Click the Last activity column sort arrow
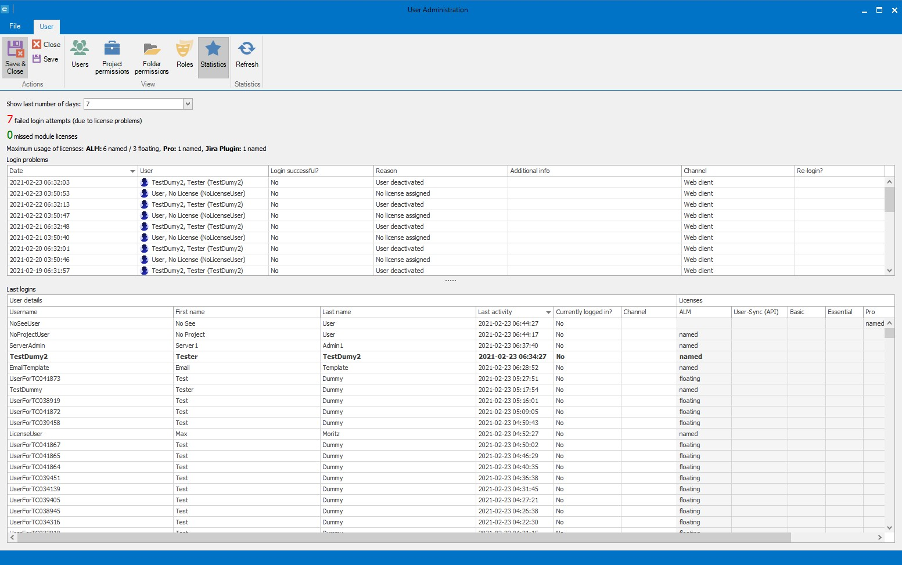The width and height of the screenshot is (902, 565). 548,312
